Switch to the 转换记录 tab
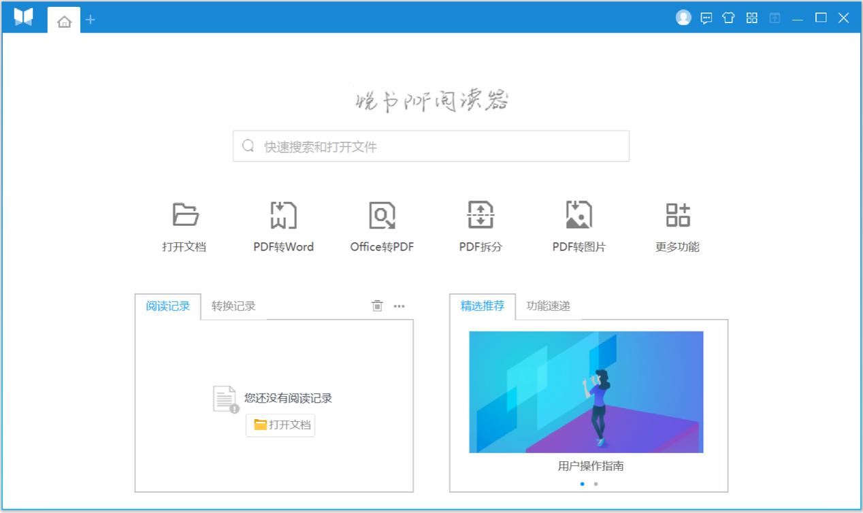Viewport: 863px width, 513px height. (x=233, y=306)
